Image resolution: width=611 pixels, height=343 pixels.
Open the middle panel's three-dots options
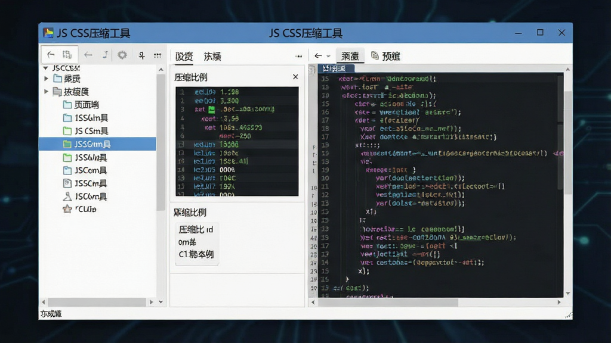click(x=298, y=57)
